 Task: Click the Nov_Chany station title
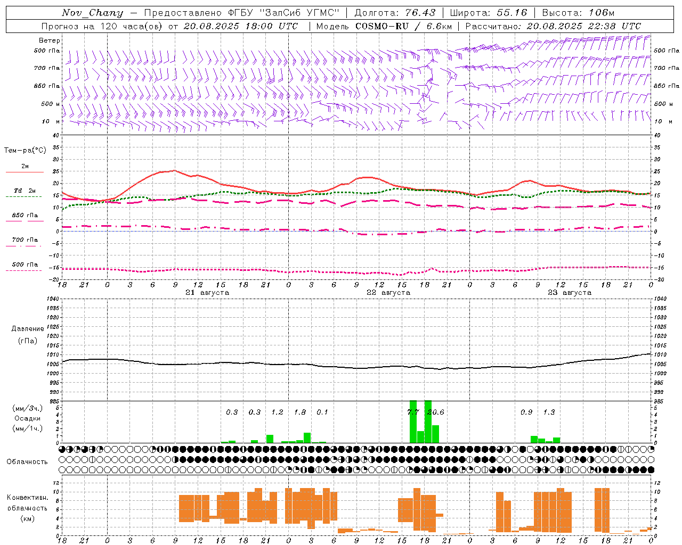[x=92, y=13]
